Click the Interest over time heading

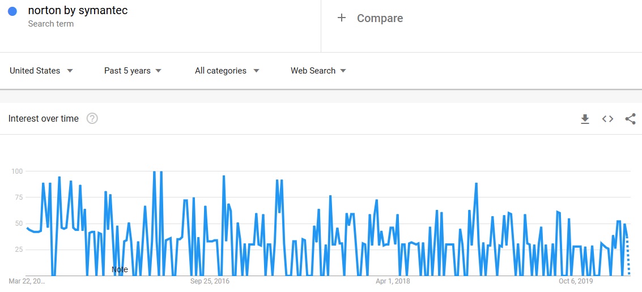(44, 119)
